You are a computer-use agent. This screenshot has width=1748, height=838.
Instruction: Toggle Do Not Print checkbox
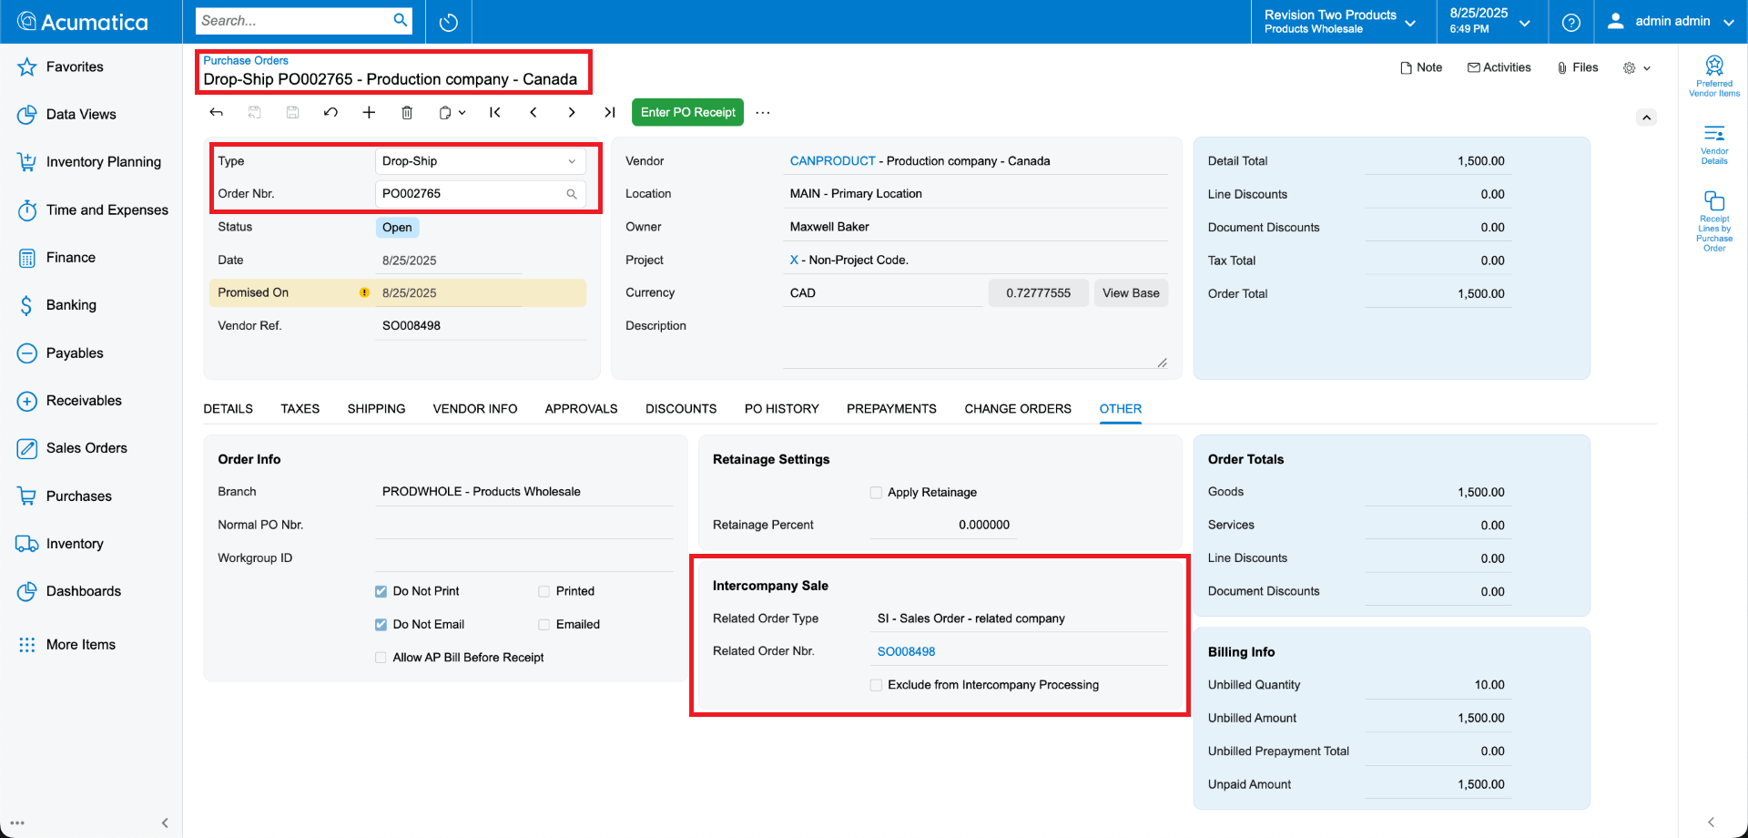tap(381, 591)
